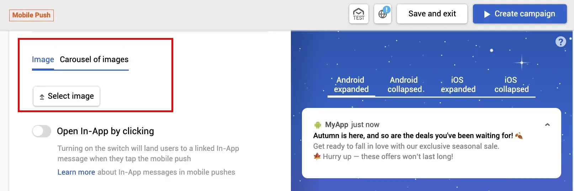Screen dimensions: 574x191
Task: Collapse the notification preview with the chevron
Action: [x=547, y=125]
